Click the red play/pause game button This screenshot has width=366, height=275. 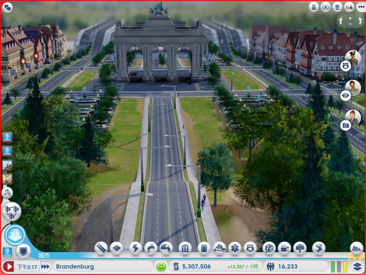9,266
